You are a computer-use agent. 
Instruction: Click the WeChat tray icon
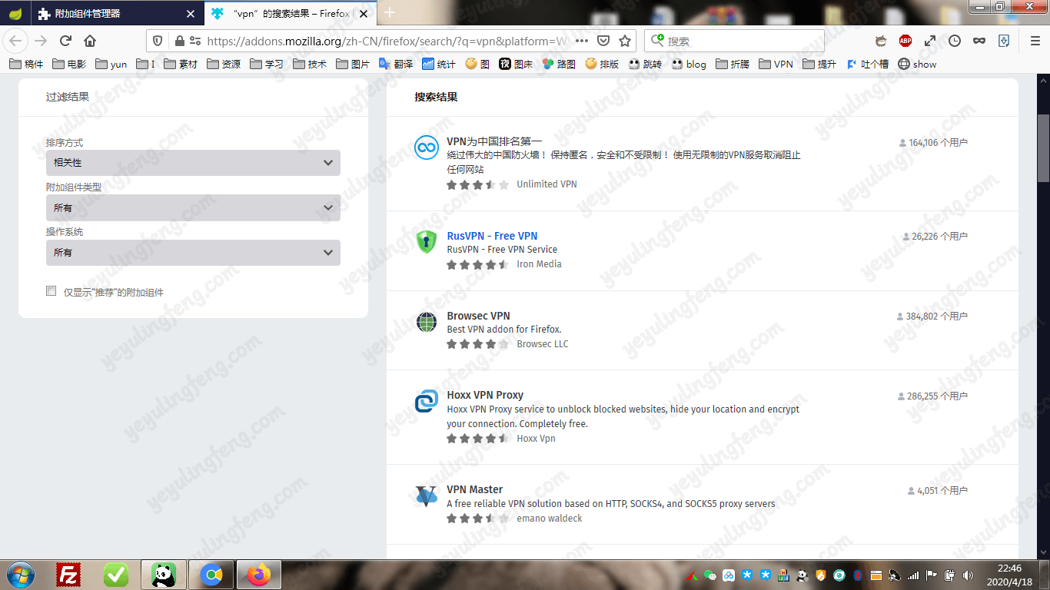tap(709, 575)
